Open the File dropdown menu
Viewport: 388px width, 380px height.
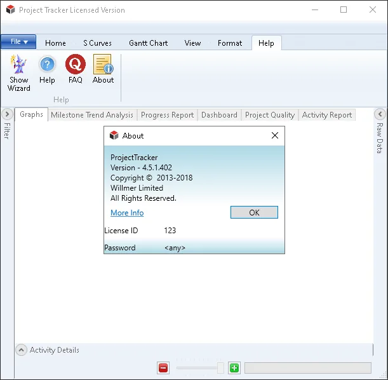(19, 41)
